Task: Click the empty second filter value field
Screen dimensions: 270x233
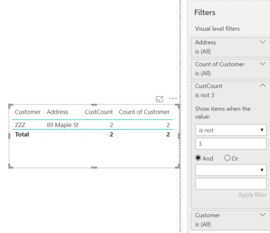Action: tap(231, 184)
